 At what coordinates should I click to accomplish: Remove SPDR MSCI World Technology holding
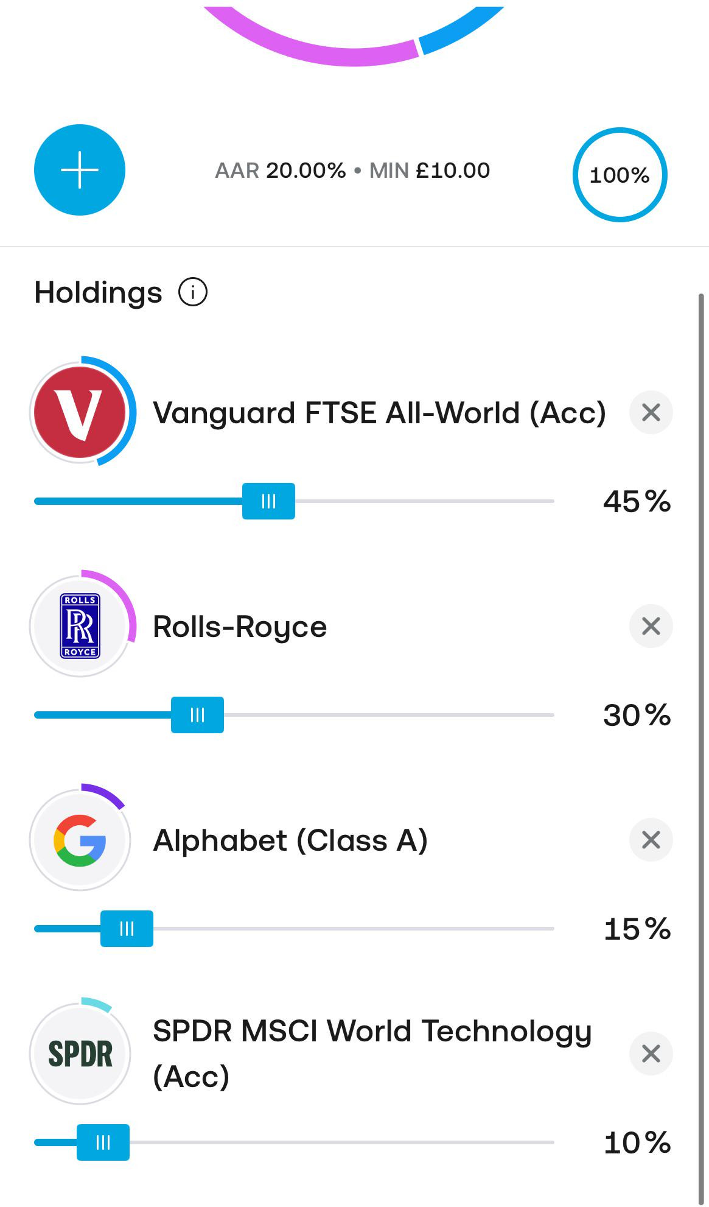click(x=651, y=1054)
